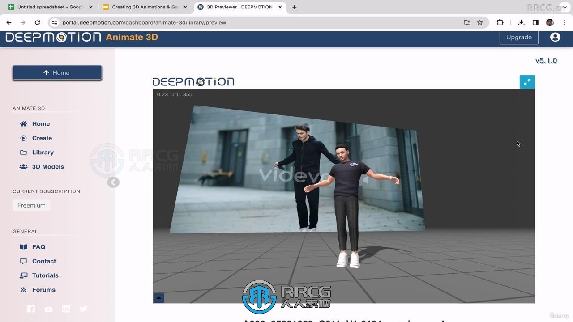
Task: Click the Freemium subscription badge
Action: pyautogui.click(x=31, y=205)
